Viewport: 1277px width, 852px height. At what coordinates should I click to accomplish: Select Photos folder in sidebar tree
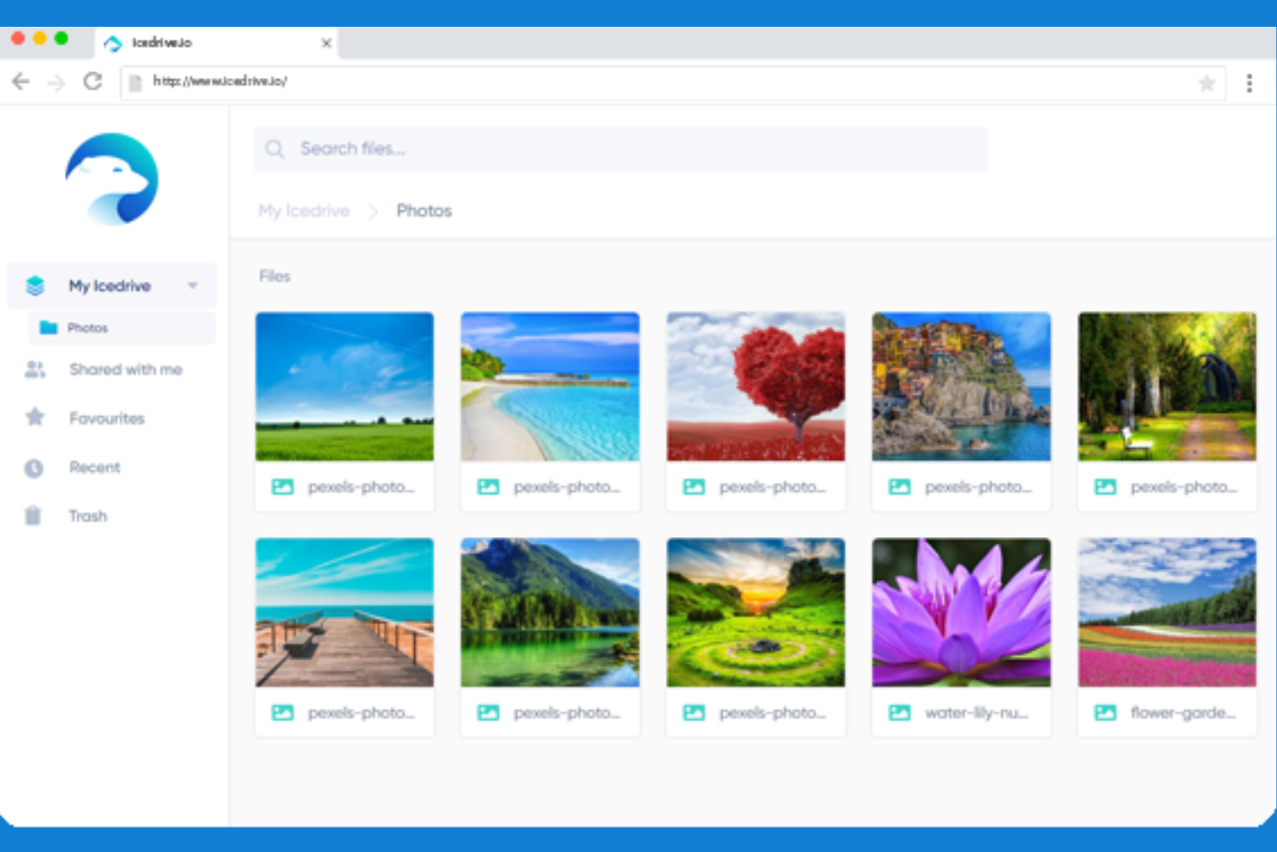[87, 328]
